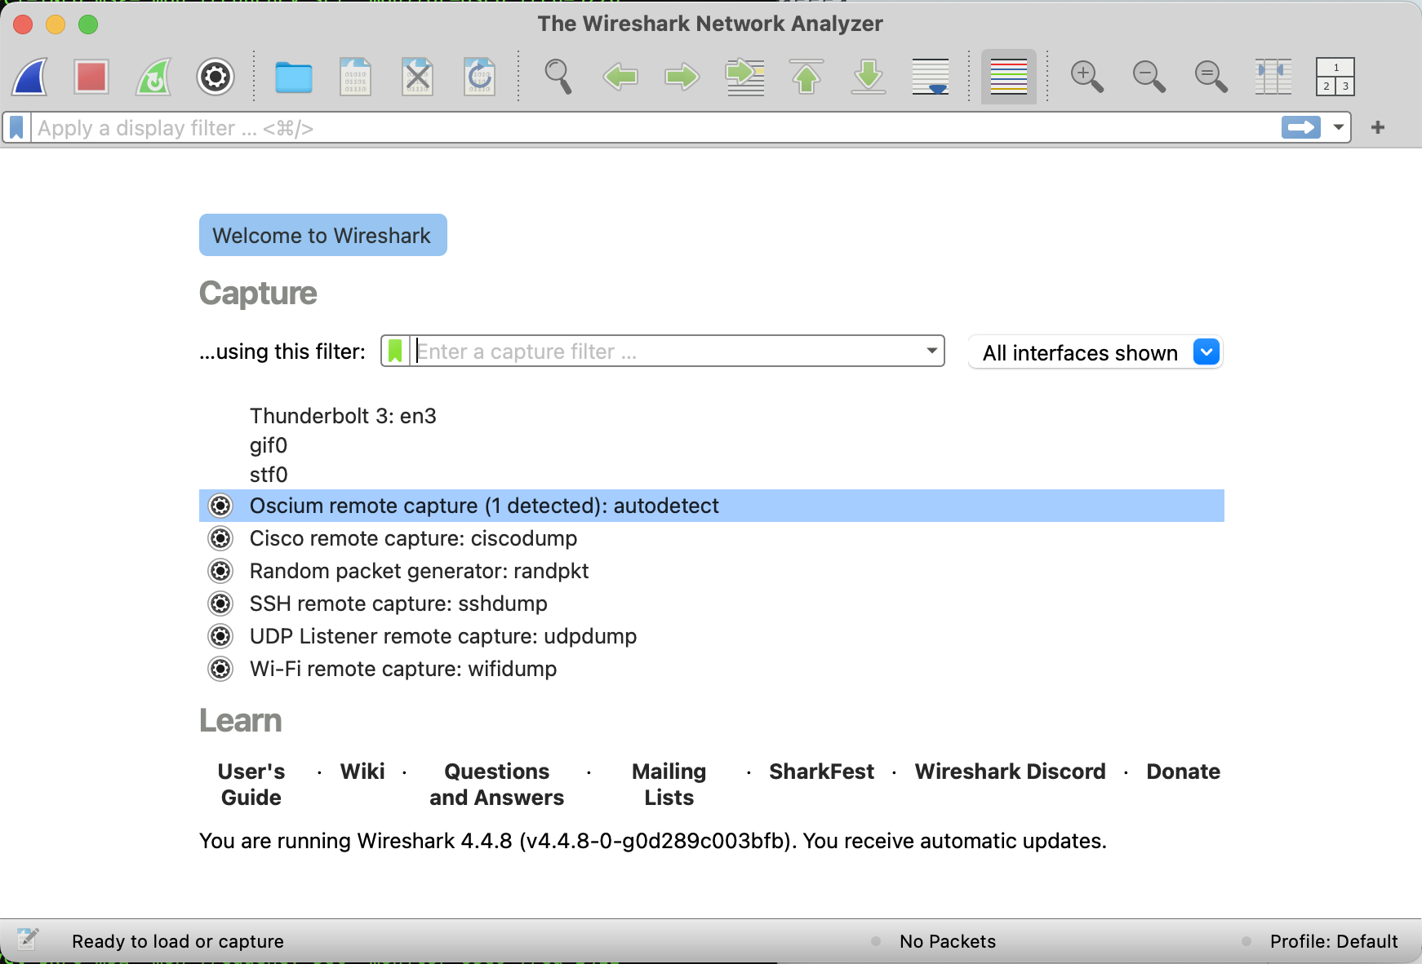
Task: Open wifidump settings gear icon
Action: 220,669
